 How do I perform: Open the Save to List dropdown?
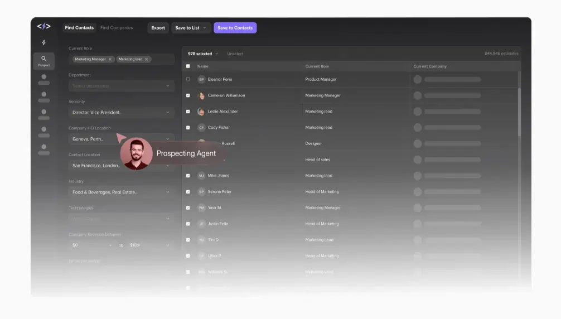[x=191, y=28]
